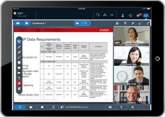Tap the clock in the status bar
The image size is (165, 117).
82,9
